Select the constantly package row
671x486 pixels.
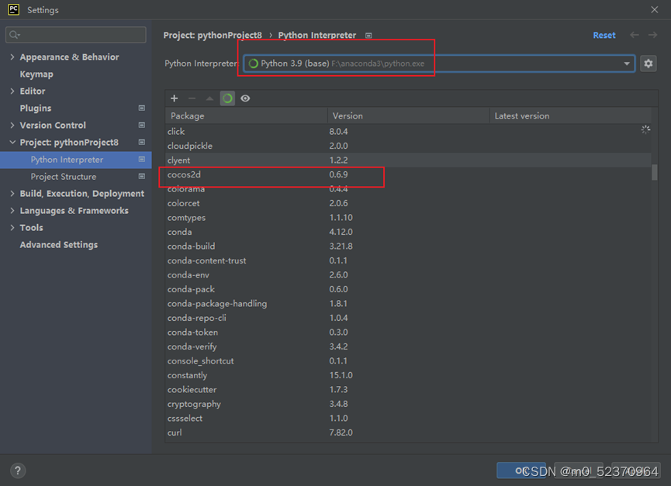pos(408,375)
